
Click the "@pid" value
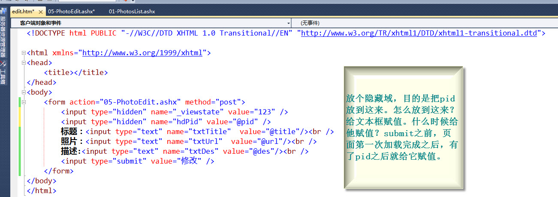point(246,122)
